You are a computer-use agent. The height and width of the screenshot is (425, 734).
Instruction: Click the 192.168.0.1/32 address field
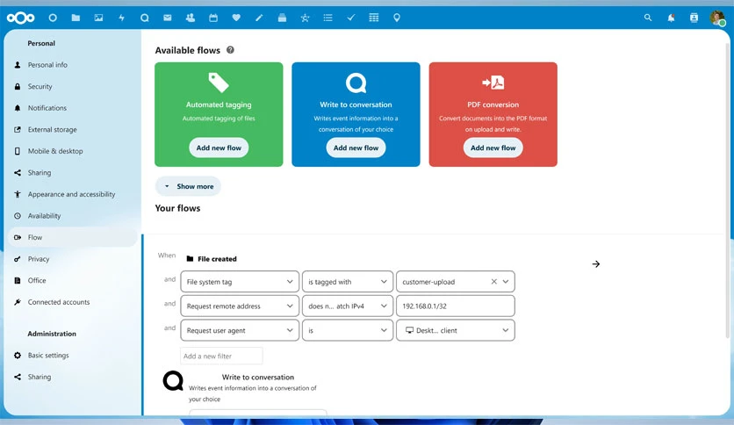click(456, 306)
